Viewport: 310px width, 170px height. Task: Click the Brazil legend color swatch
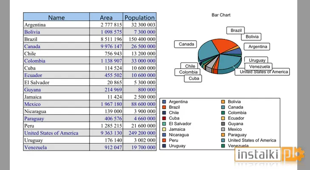164,107
